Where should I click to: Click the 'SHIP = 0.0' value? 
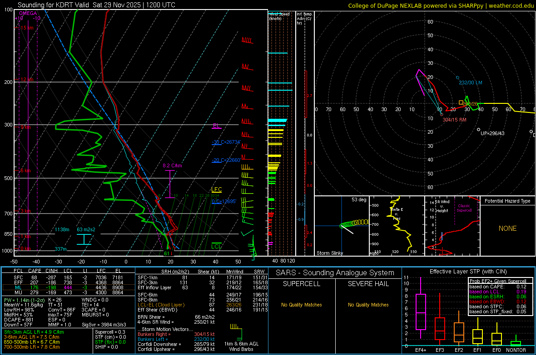[106, 347]
